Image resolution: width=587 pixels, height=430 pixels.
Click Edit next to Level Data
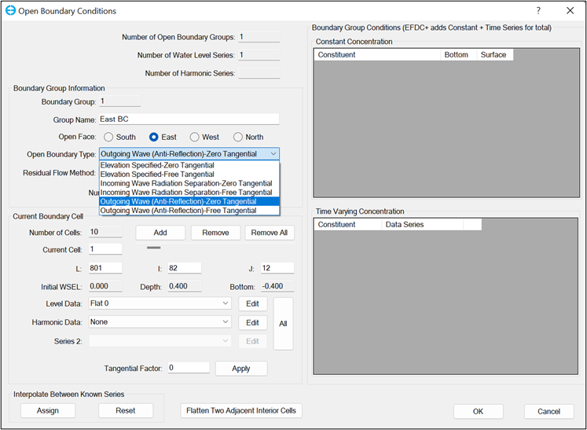pyautogui.click(x=252, y=303)
